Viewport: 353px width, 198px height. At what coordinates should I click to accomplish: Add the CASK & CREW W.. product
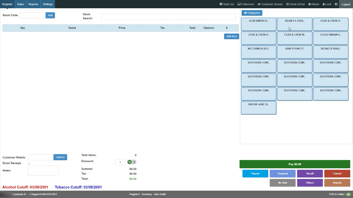[295, 38]
